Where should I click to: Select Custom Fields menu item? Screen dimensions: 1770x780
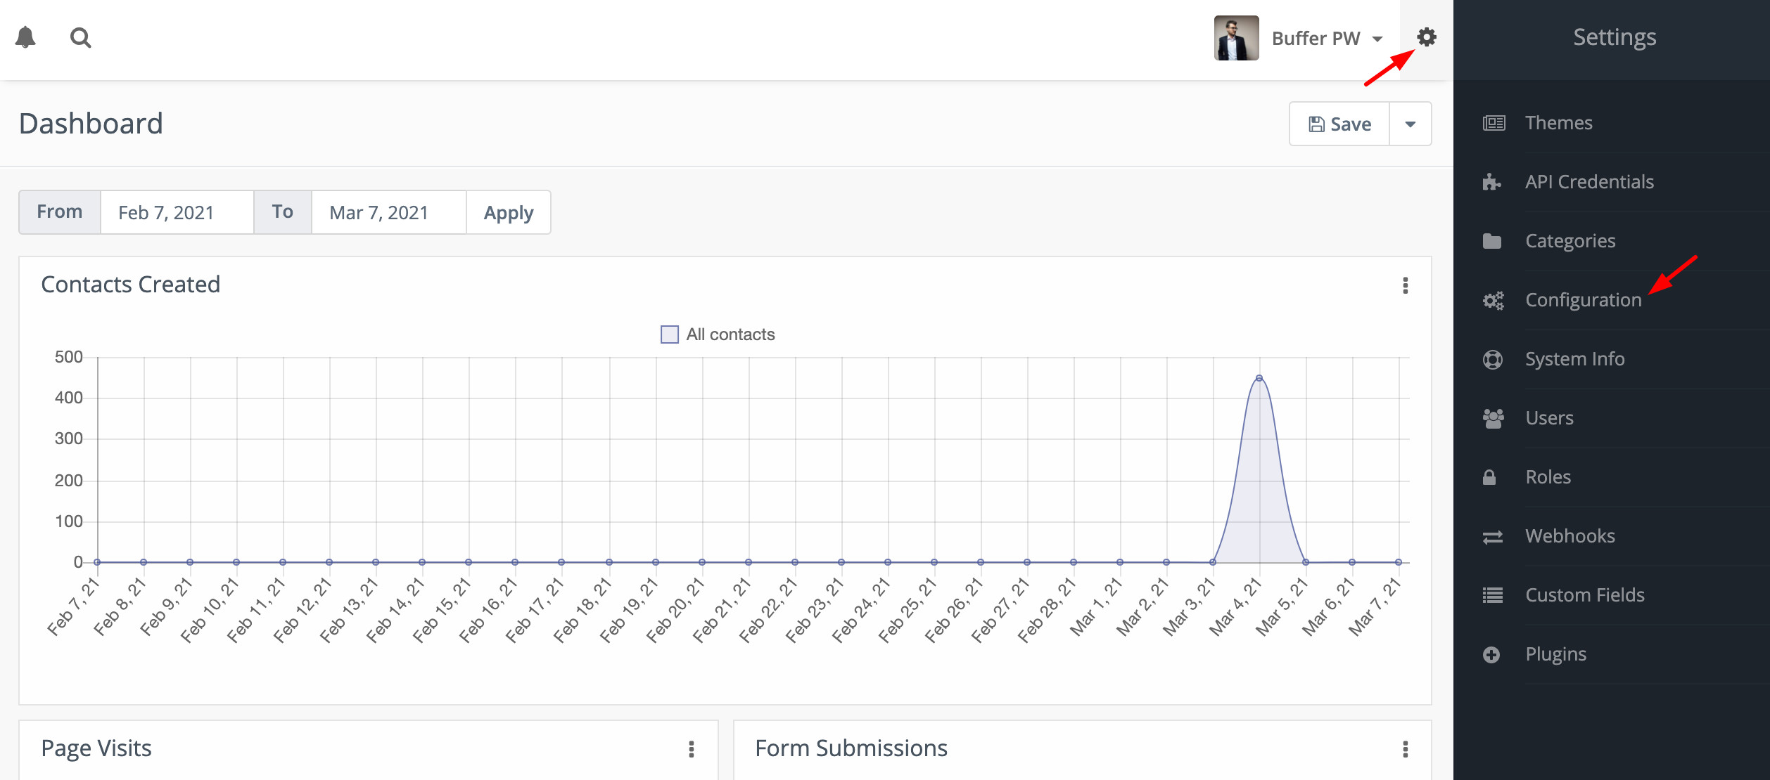pyautogui.click(x=1584, y=595)
